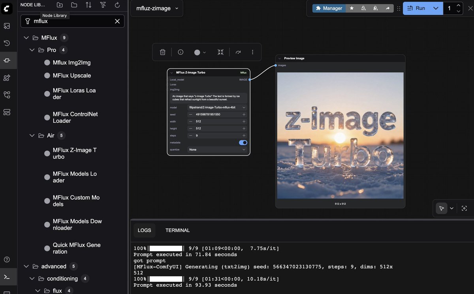Open the node color picker dropdown

(200, 52)
